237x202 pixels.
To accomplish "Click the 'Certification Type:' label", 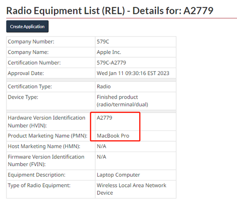I will point(30,87).
